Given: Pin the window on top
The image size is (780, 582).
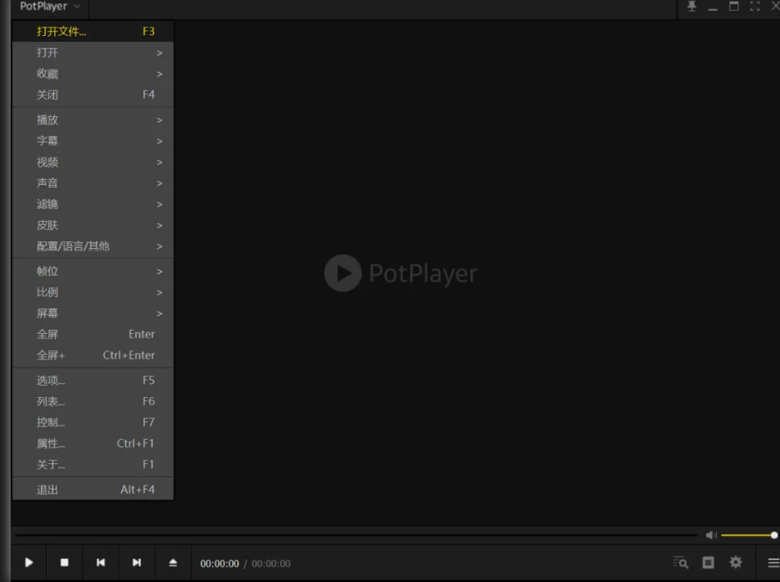Looking at the screenshot, I should (x=692, y=6).
